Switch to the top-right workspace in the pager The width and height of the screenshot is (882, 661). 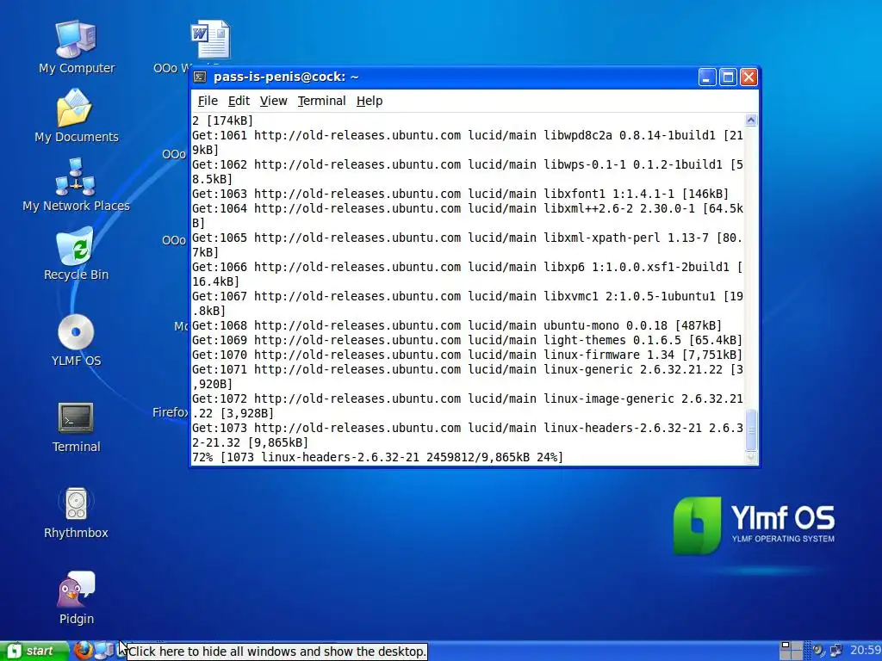click(796, 646)
